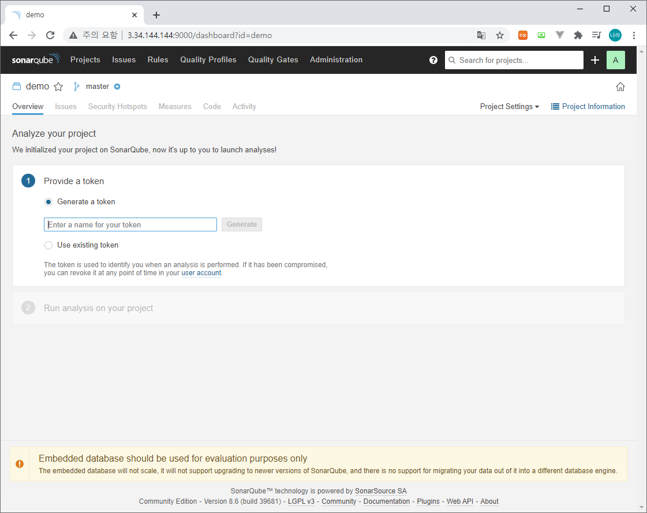Click the plus create project icon
The image size is (647, 513).
click(x=595, y=60)
